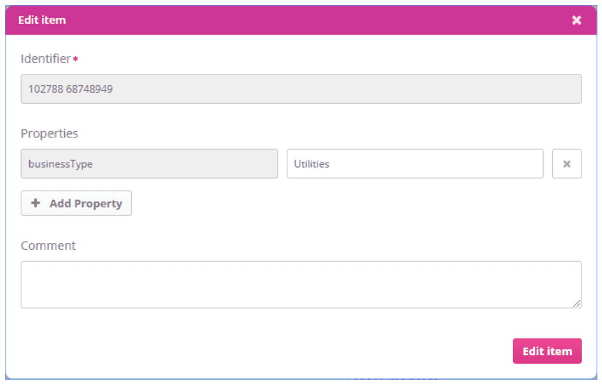Grab the Comment box resize handle
The height and width of the screenshot is (386, 602).
(577, 304)
